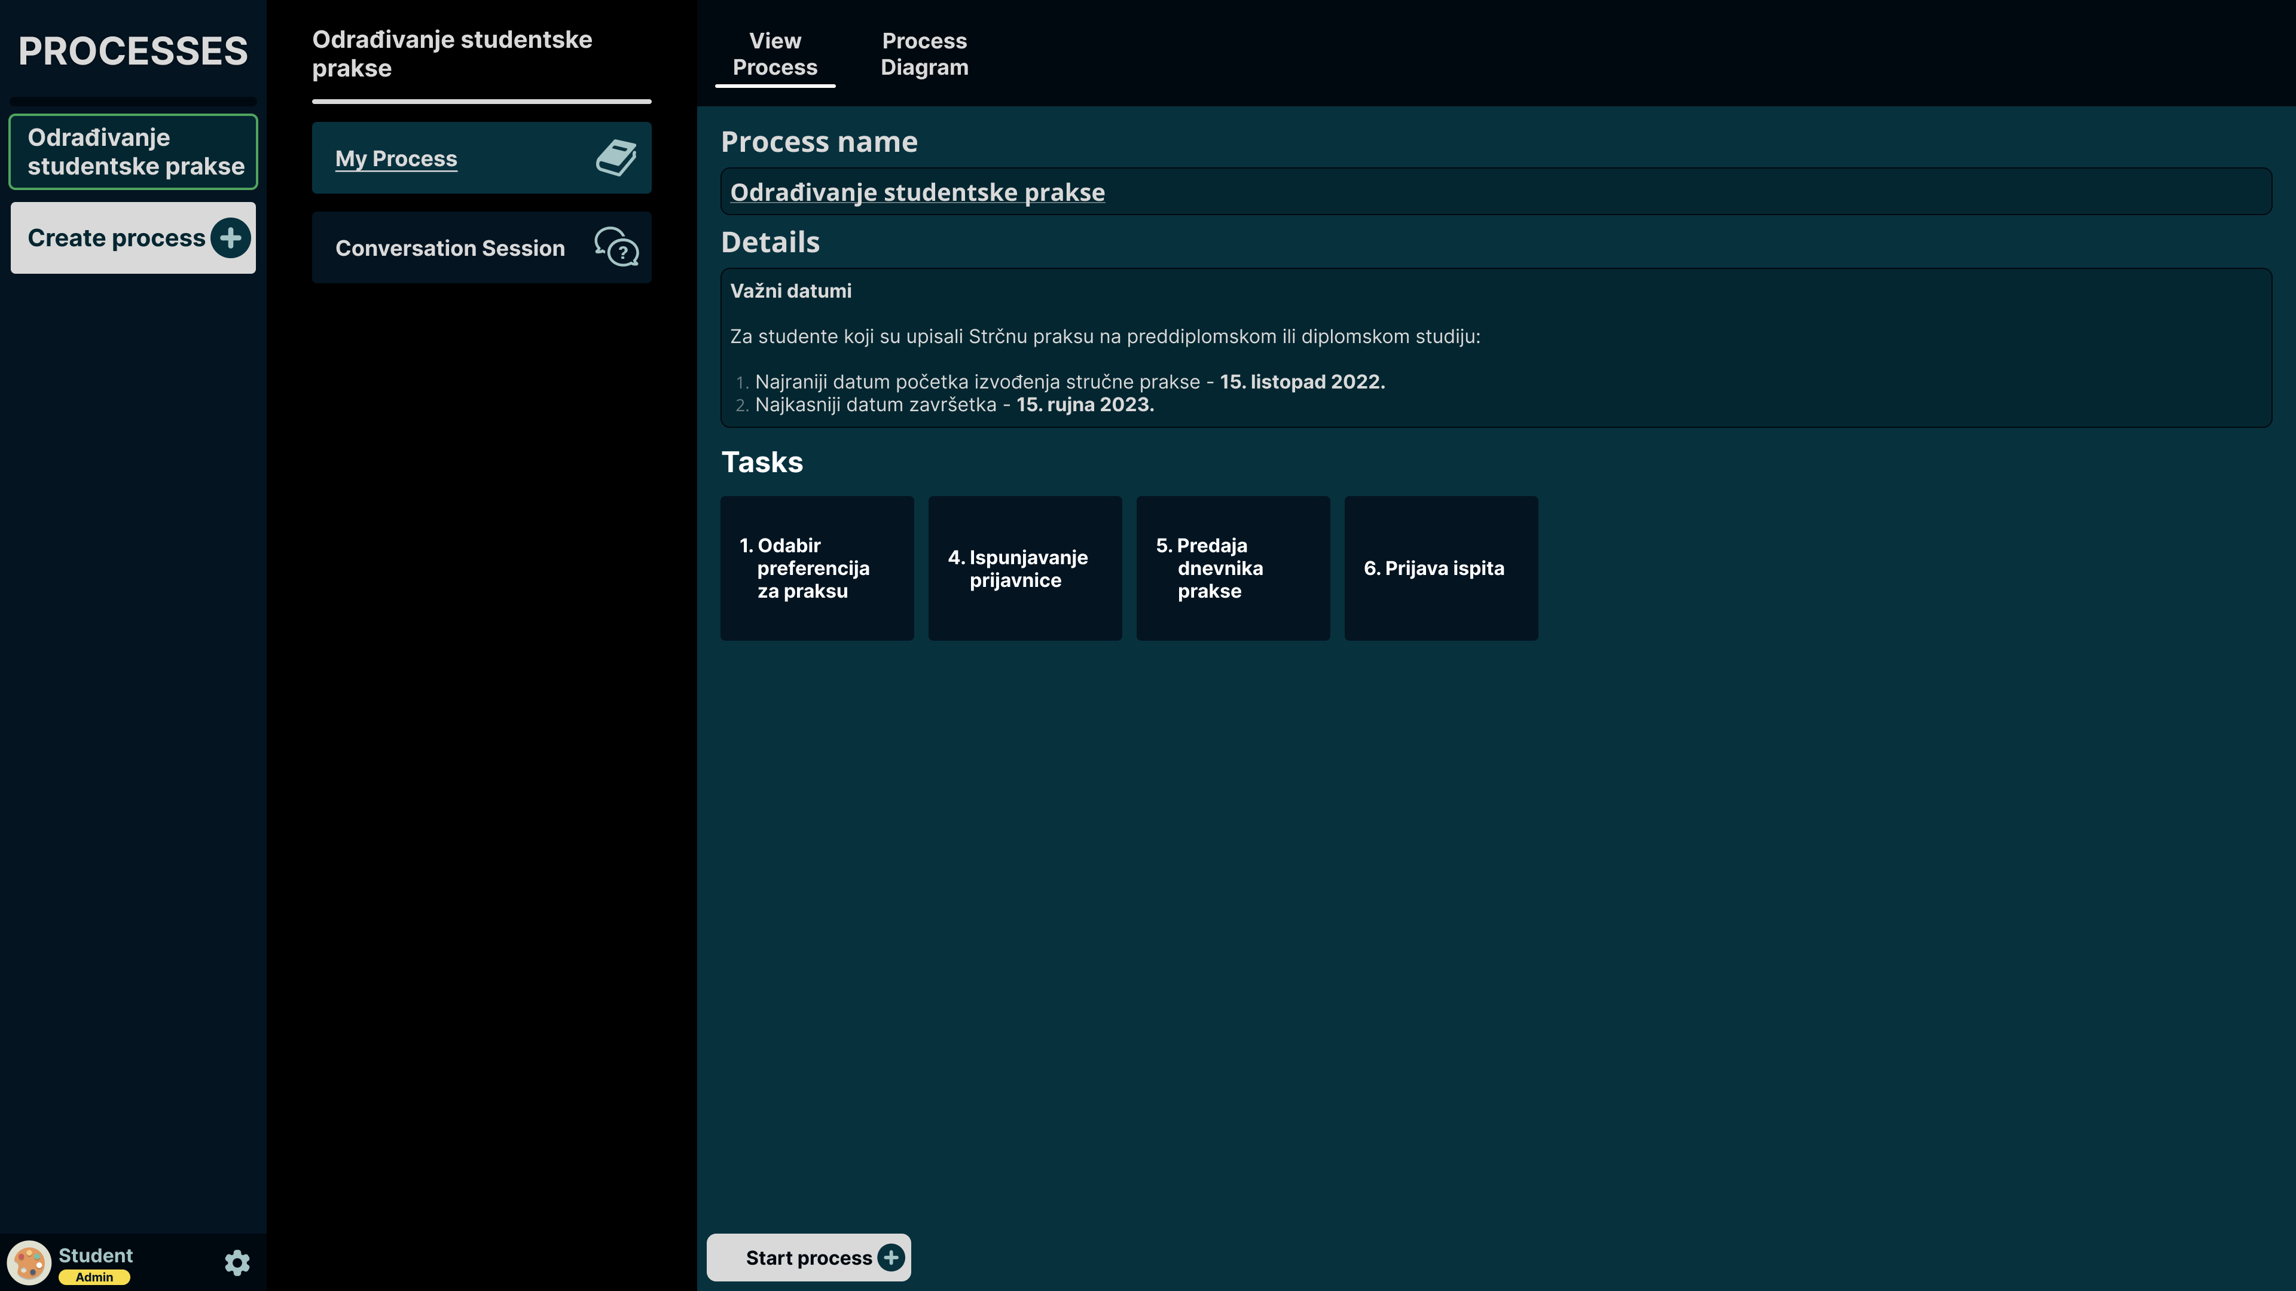Switch to the Process Diagram tab

[x=923, y=54]
